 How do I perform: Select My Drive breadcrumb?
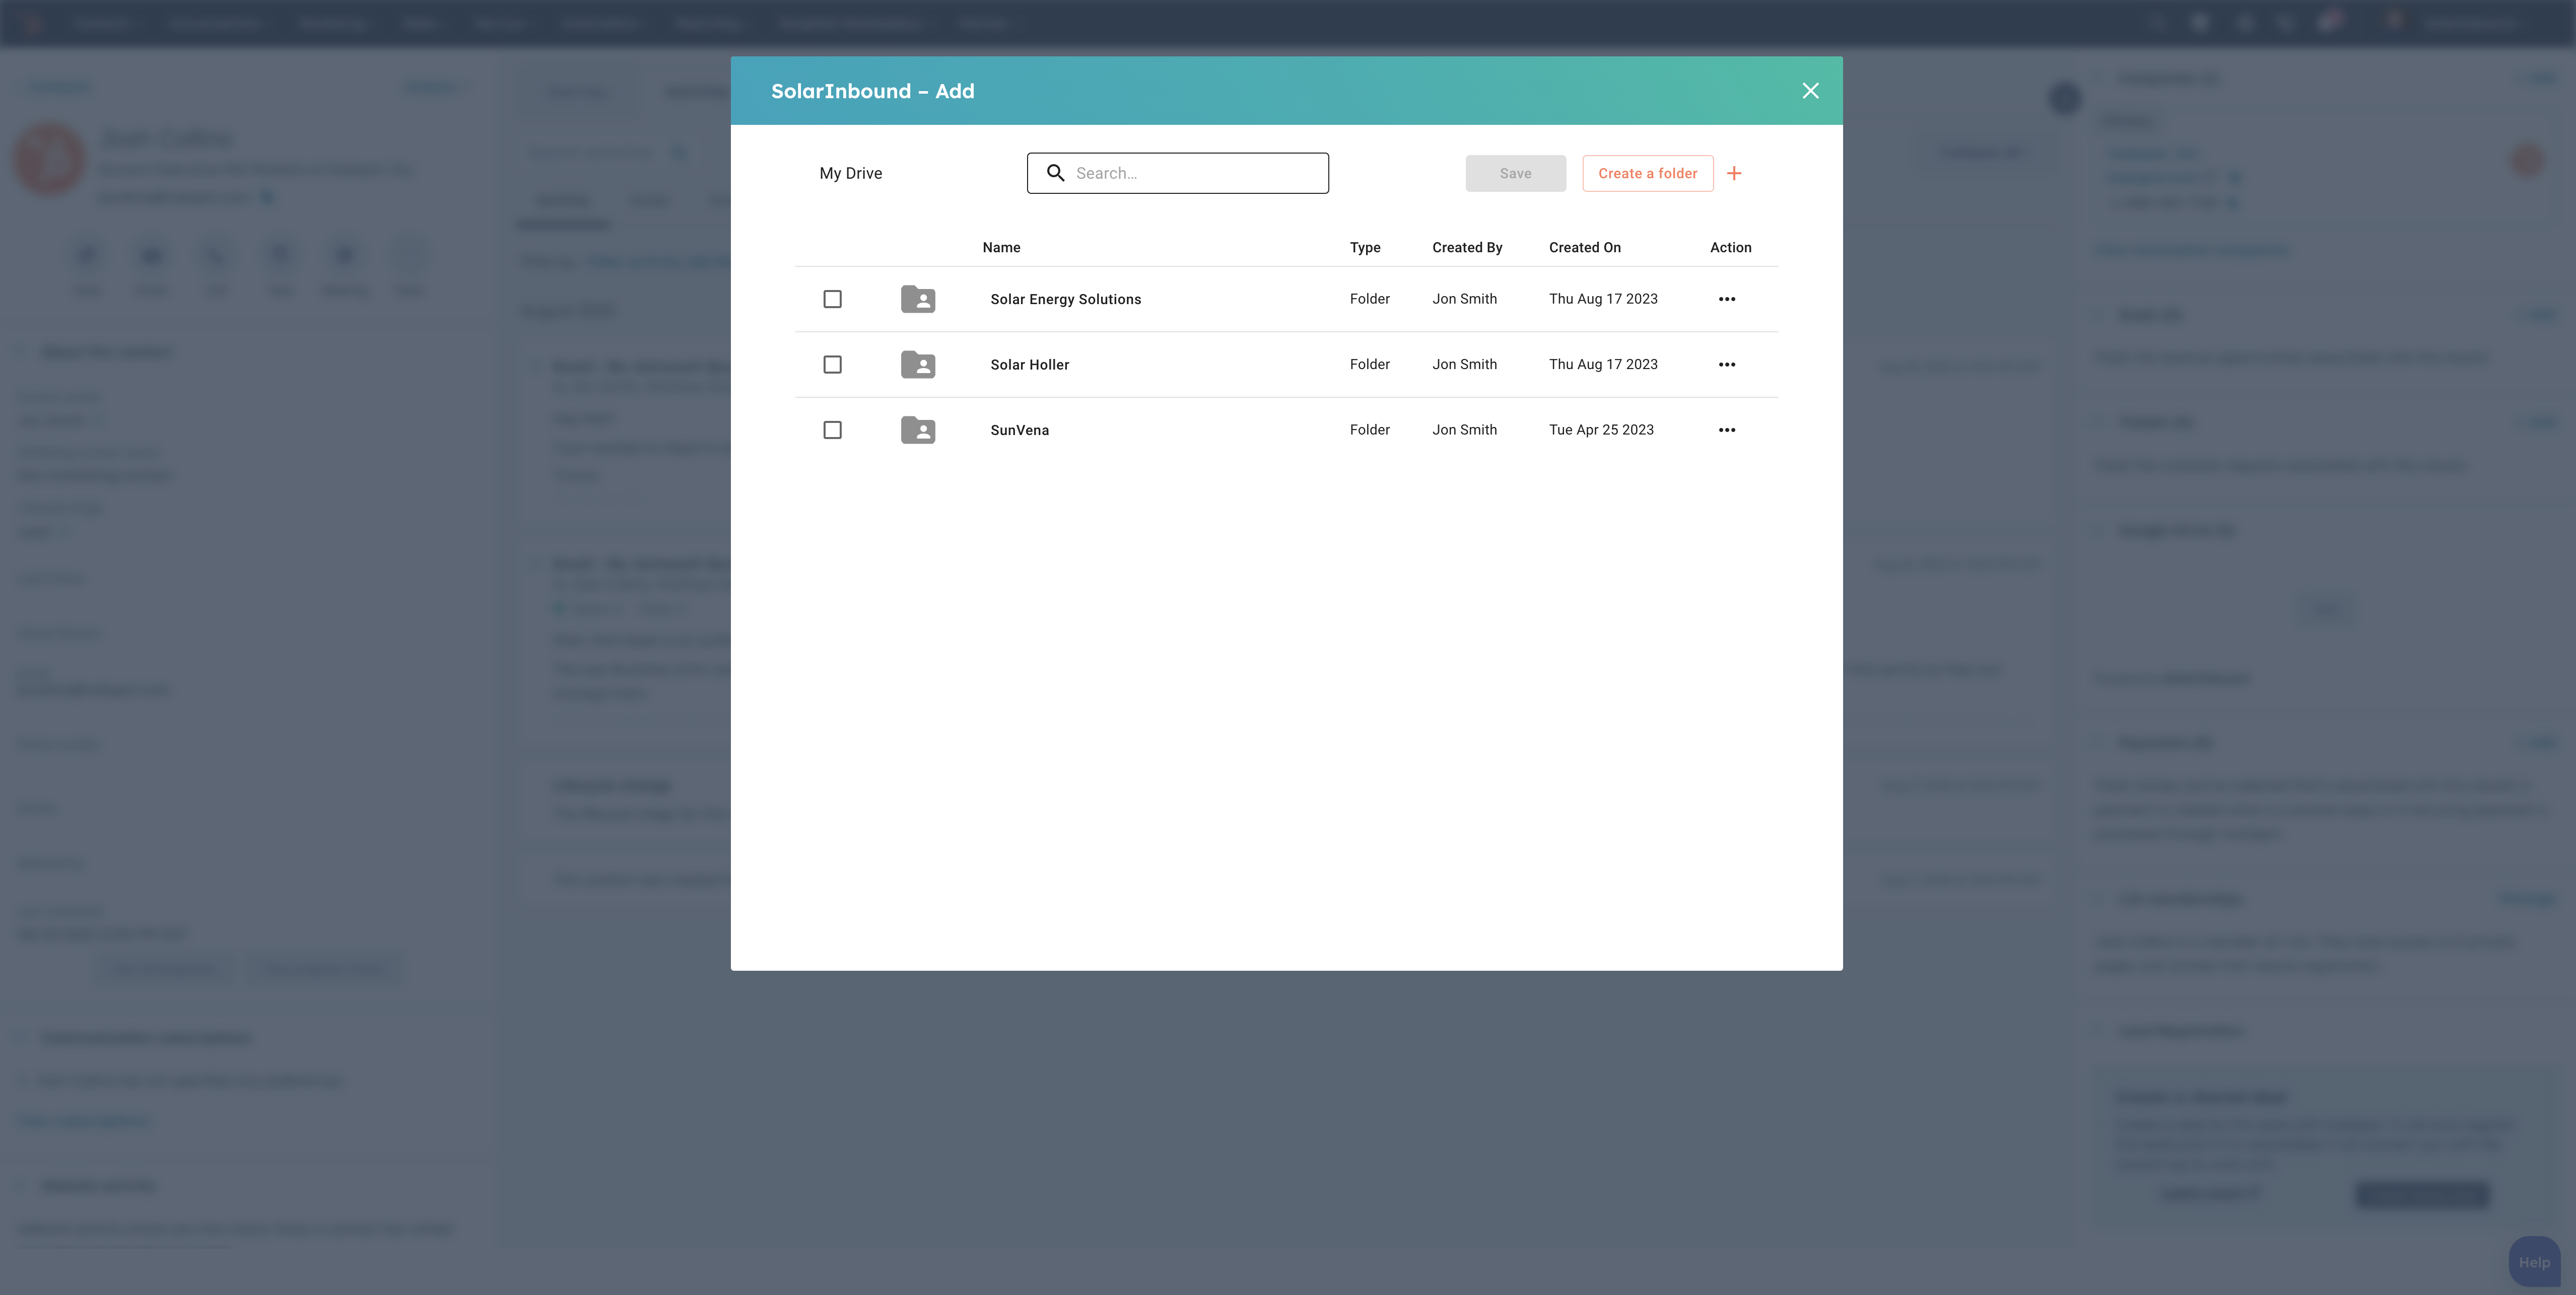(850, 173)
